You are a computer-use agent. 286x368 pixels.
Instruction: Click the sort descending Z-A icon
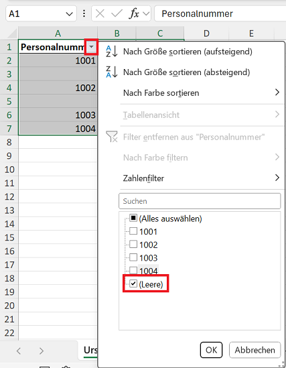pyautogui.click(x=112, y=72)
